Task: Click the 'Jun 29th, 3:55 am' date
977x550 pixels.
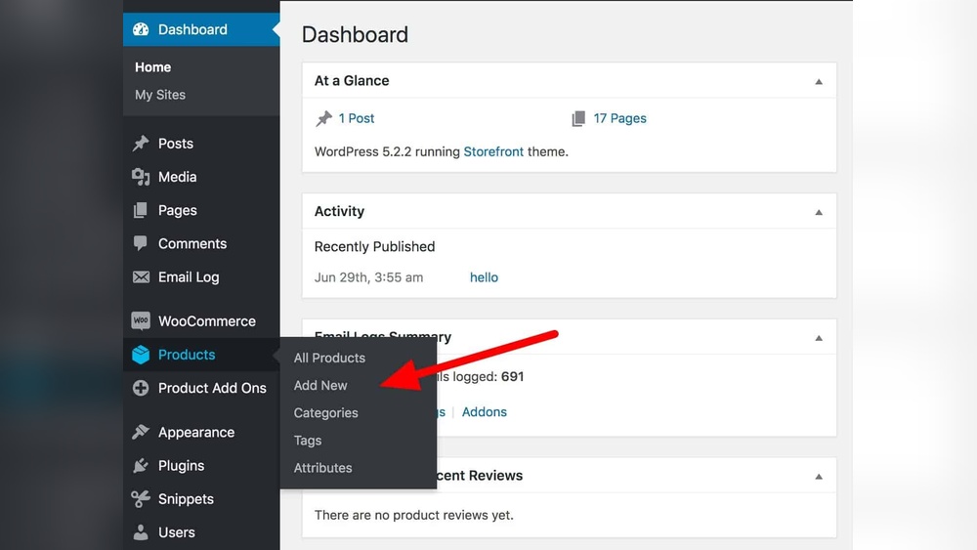Action: 369,277
